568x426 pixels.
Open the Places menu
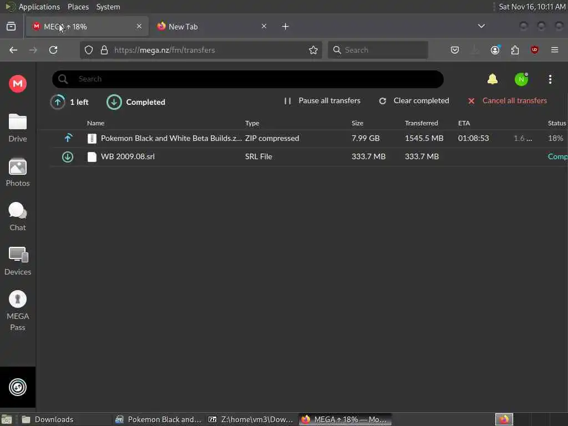click(78, 7)
